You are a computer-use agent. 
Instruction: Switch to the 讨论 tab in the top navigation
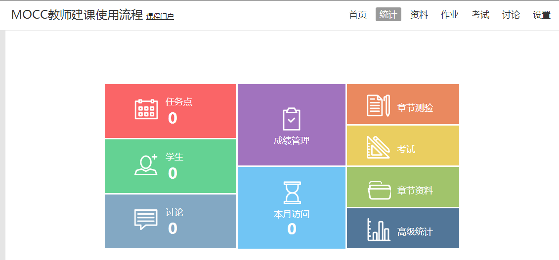coord(511,15)
